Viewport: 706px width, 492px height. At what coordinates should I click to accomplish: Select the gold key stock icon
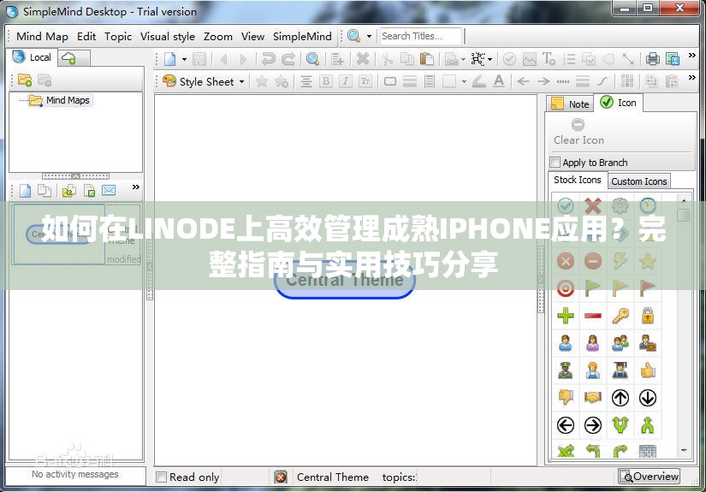[620, 316]
